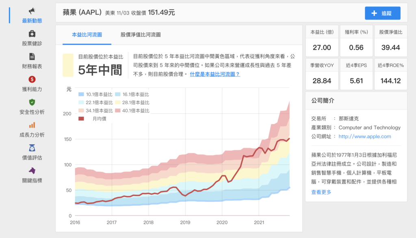Toggle the 10.1倍本益比 legend swatch
Screen dimensions: 416x238
pyautogui.click(x=81, y=94)
